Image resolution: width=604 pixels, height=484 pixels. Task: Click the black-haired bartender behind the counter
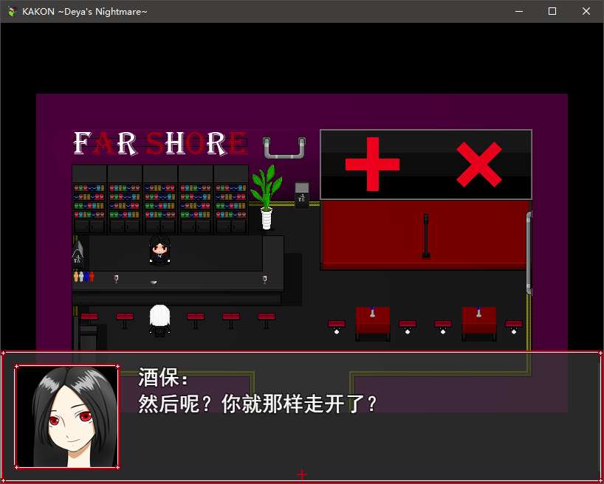coord(159,250)
